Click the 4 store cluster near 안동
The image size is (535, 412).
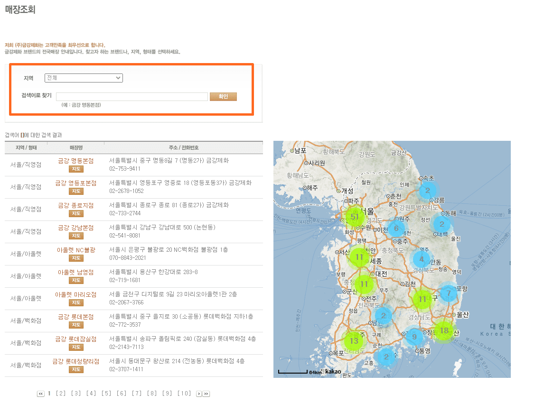coord(422,259)
